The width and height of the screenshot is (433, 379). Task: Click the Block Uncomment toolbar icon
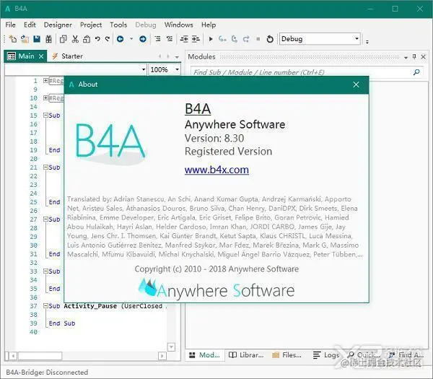170,39
